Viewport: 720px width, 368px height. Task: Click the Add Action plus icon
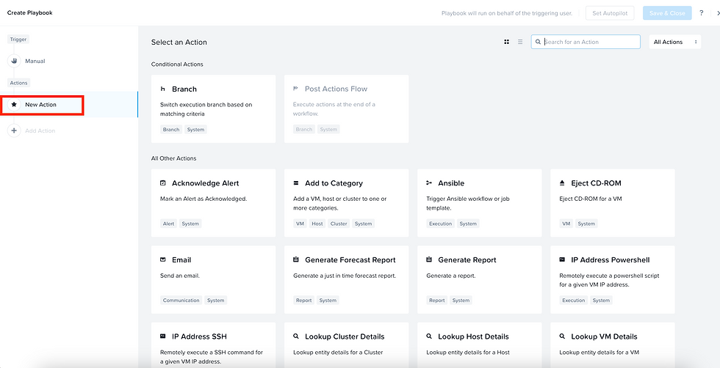point(14,130)
